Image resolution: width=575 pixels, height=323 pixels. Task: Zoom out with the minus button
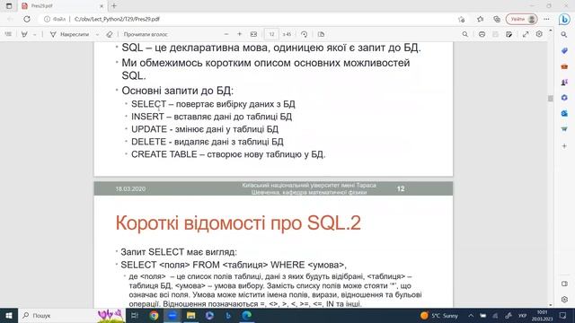(x=226, y=34)
